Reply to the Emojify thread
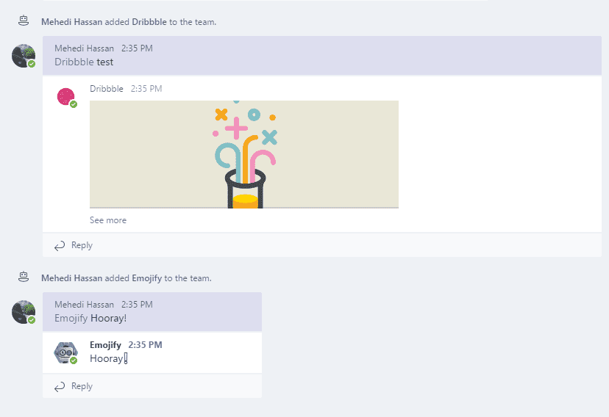This screenshot has width=609, height=417. [x=82, y=386]
